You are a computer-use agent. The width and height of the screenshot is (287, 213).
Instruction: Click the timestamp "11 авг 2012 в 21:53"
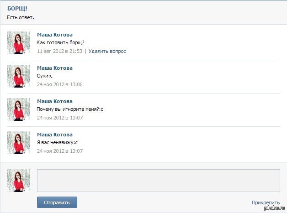[x=59, y=51]
